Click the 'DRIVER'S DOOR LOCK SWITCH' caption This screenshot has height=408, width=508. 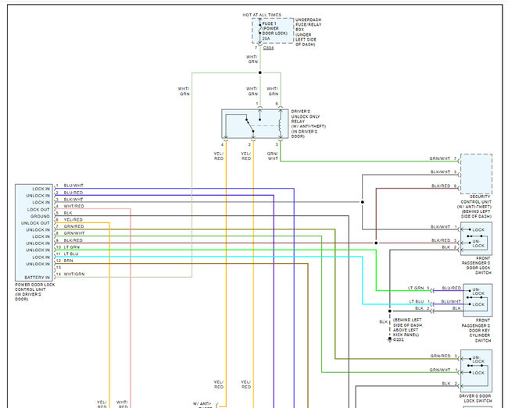[x=475, y=399]
